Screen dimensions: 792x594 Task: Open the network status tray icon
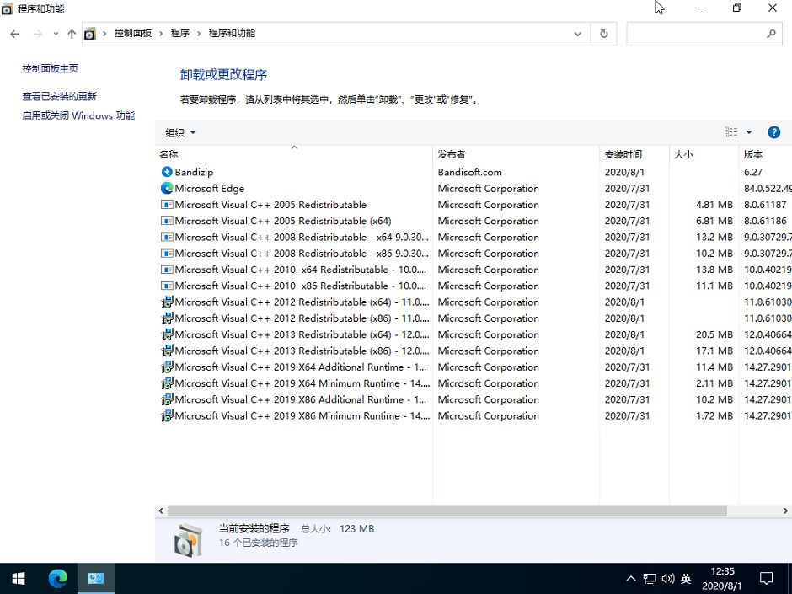650,579
